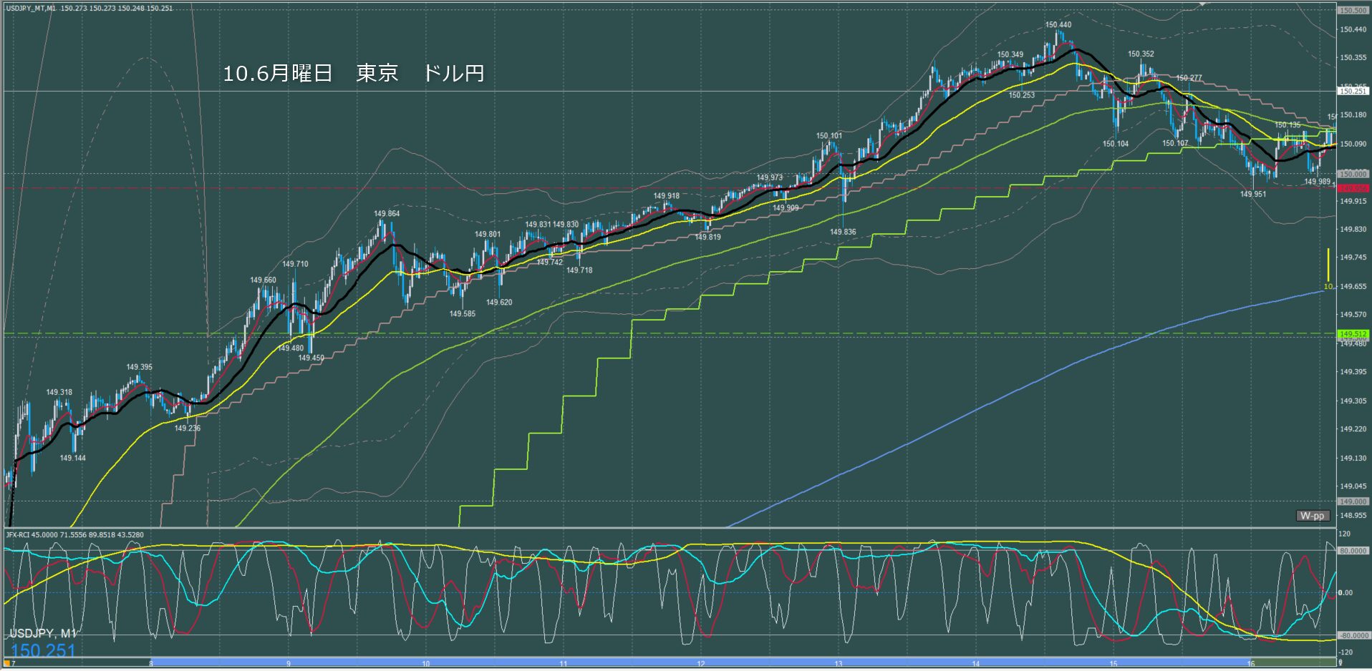Screen dimensions: 1372x671
Task: Select the red 149.956 price level tag
Action: [x=1353, y=188]
